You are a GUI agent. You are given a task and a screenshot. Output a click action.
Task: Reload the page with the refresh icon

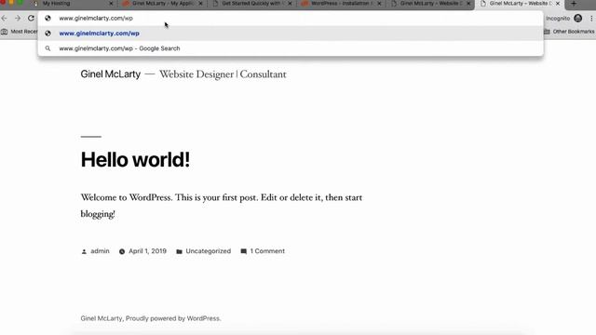coord(31,19)
